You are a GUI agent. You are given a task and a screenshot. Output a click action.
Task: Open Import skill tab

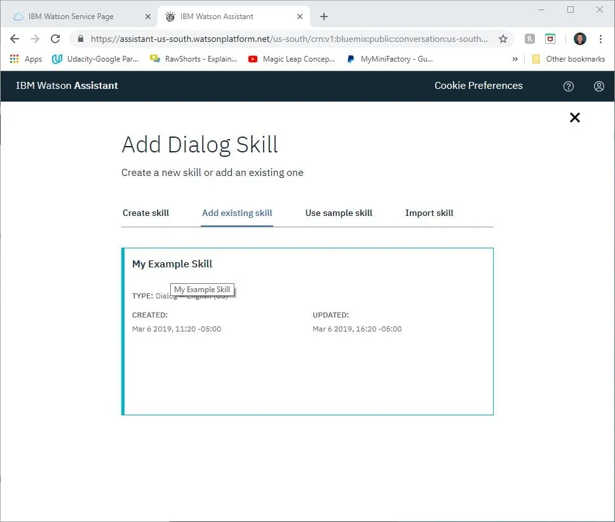pyautogui.click(x=429, y=213)
